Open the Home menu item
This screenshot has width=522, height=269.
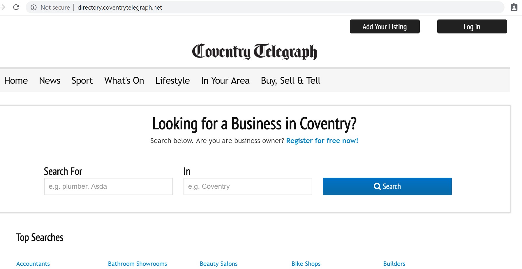(16, 81)
